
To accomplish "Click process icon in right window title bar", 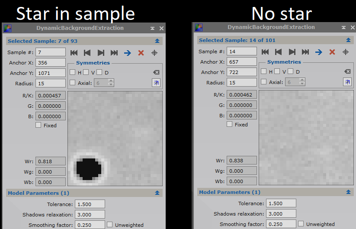I will [199, 28].
